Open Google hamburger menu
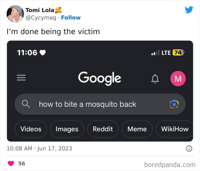200x171 pixels. [21, 78]
